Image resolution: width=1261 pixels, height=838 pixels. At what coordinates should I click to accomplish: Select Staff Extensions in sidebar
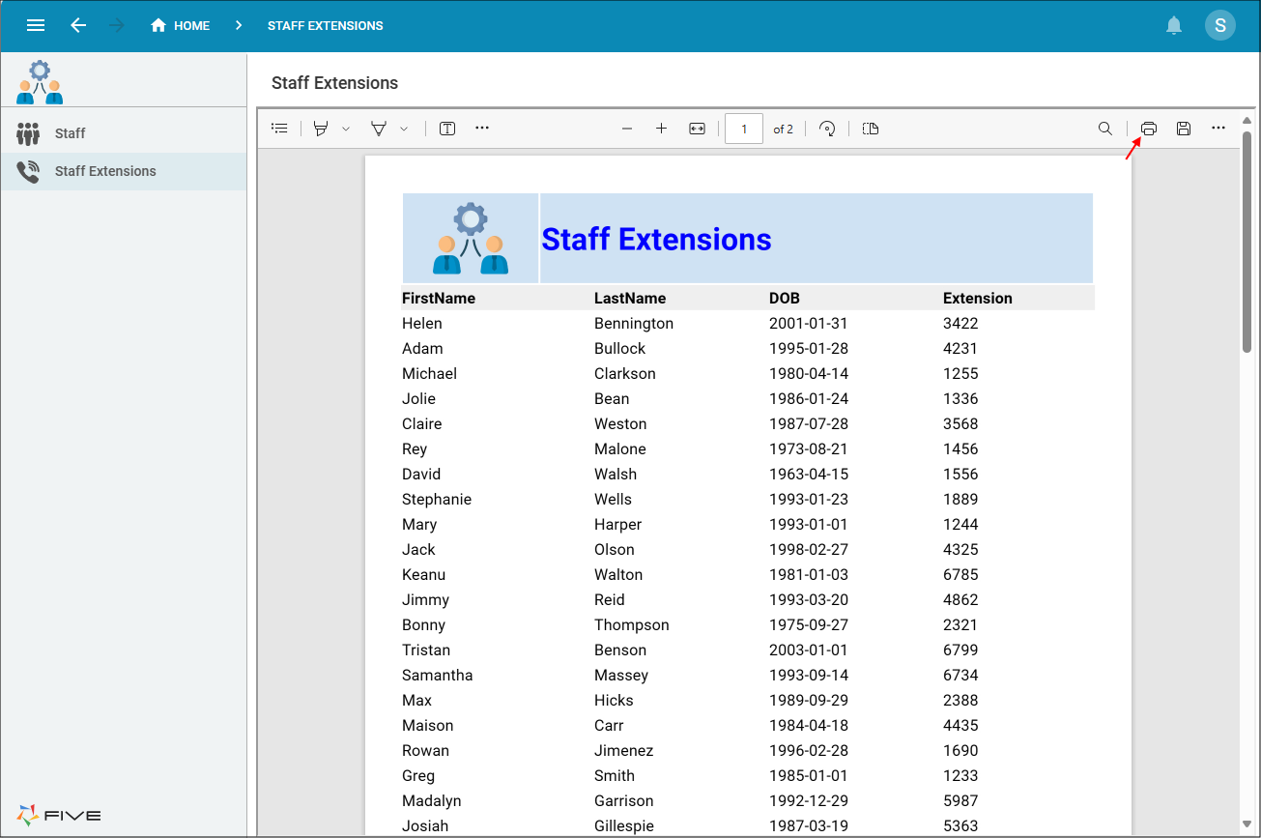(104, 171)
